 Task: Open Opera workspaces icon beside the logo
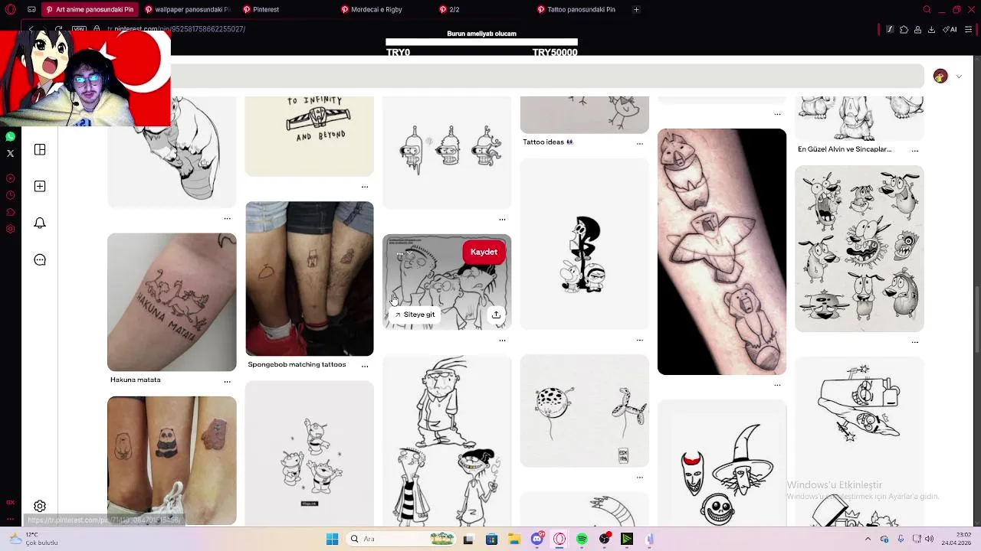click(31, 10)
